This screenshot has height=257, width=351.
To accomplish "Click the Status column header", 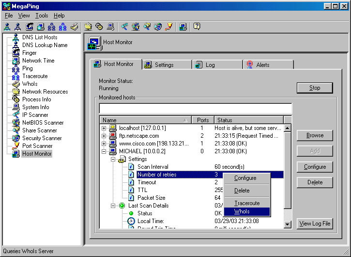I will 249,120.
